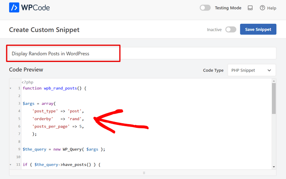Click the ');' code on line 7
The width and height of the screenshot is (286, 179).
pos(34,134)
